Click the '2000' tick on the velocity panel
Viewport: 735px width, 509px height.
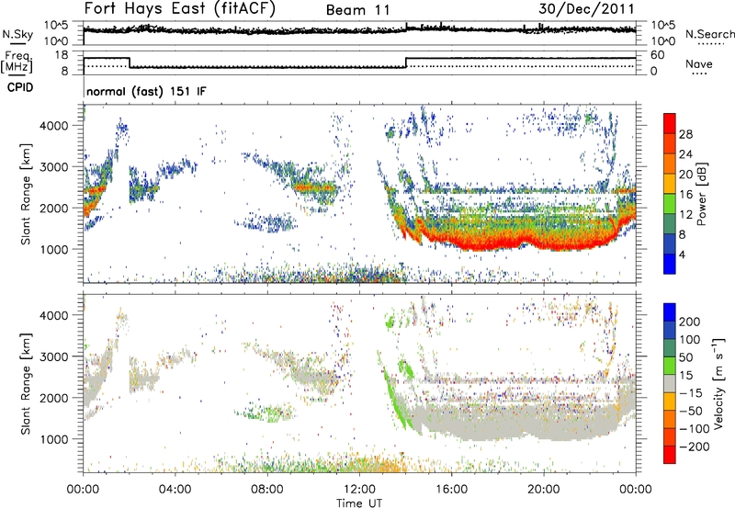[x=54, y=398]
